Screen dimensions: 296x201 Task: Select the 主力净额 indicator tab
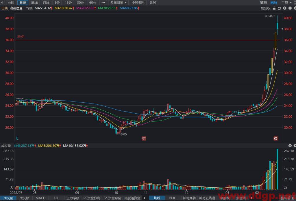coord(73,198)
